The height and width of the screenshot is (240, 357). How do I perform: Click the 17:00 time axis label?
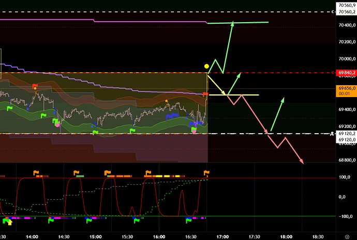click(222, 236)
